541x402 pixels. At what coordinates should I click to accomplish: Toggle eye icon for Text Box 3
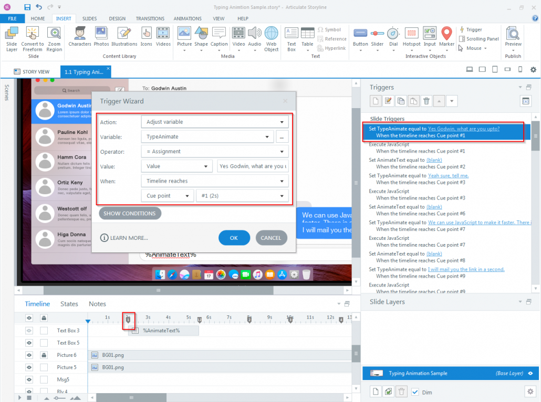[29, 331]
